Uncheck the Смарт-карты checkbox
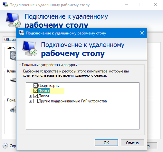This screenshot has width=163, height=152. [x=35, y=86]
